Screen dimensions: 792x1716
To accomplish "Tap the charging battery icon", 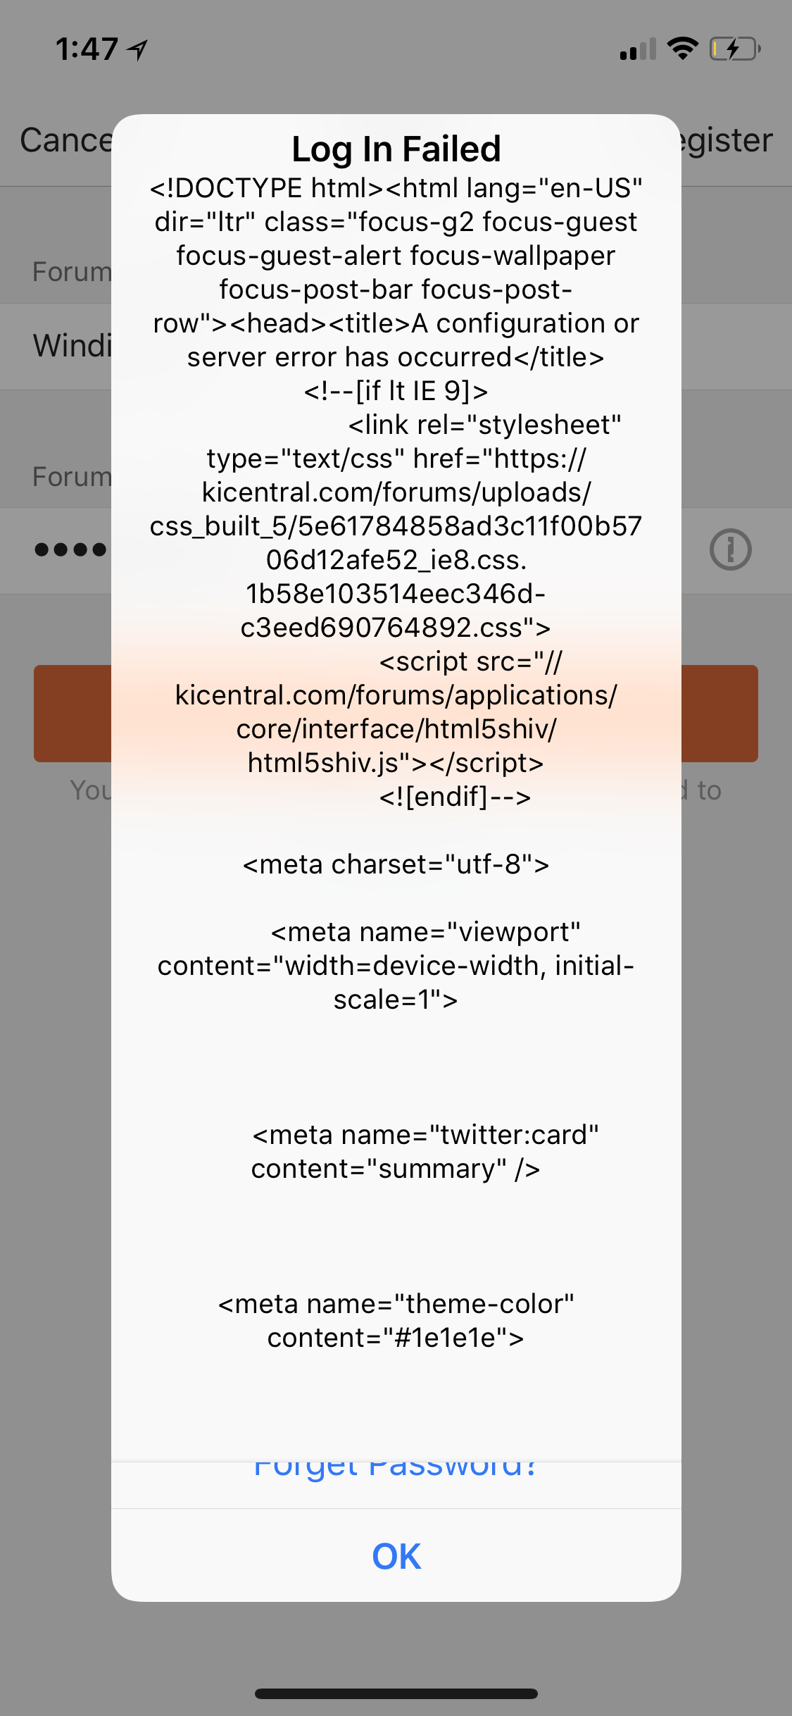I will click(x=735, y=49).
